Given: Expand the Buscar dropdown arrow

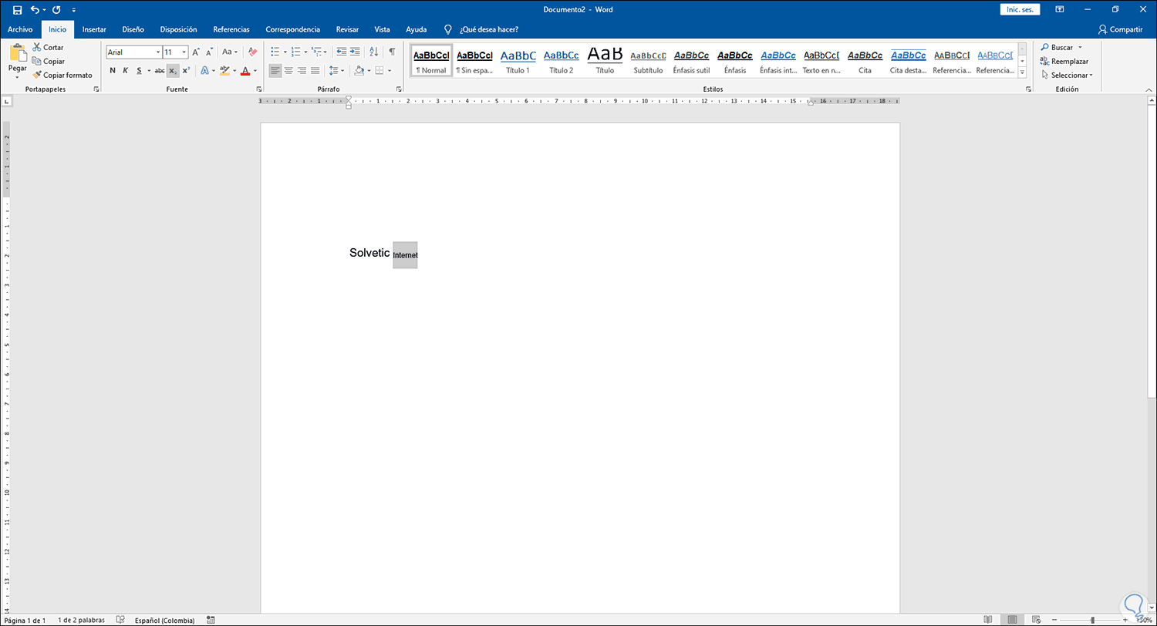Looking at the screenshot, I should tap(1081, 48).
